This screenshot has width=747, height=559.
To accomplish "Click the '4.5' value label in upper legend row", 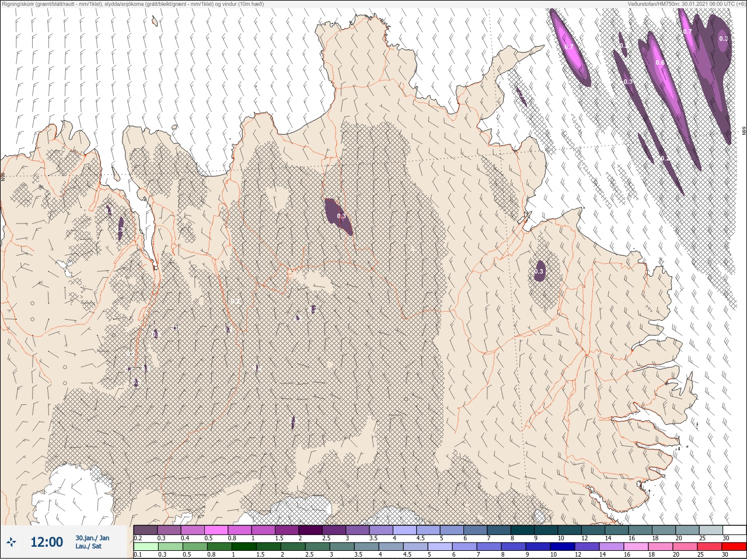I will (420, 538).
